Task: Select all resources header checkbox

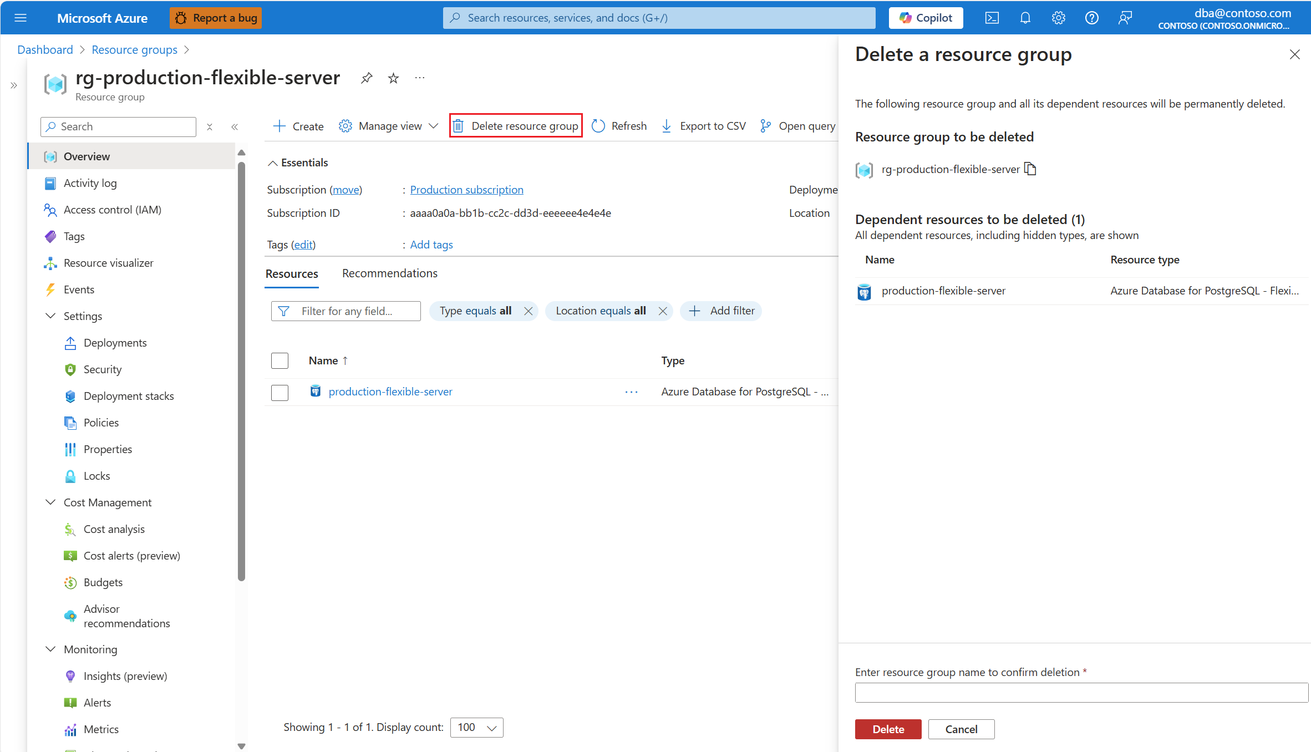Action: coord(280,360)
